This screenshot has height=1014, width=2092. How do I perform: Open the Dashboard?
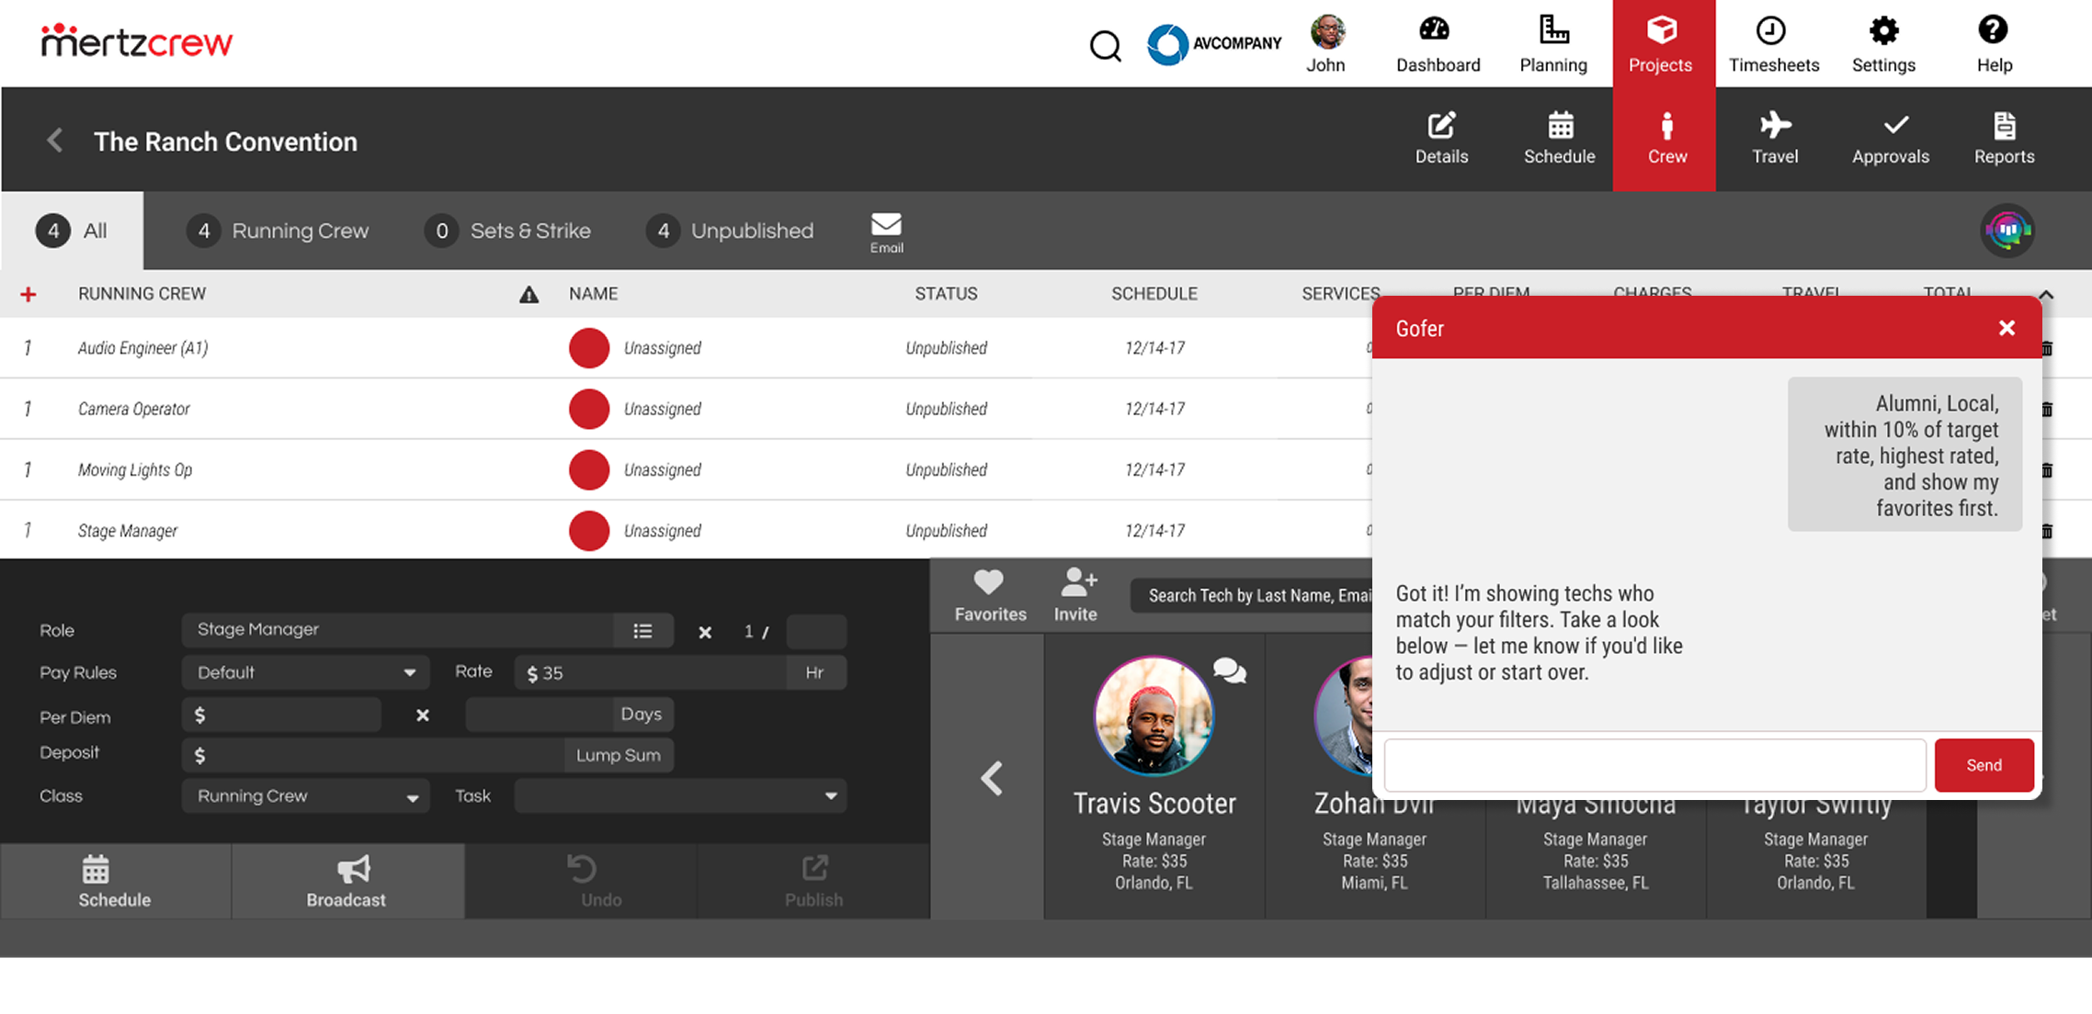[1438, 43]
